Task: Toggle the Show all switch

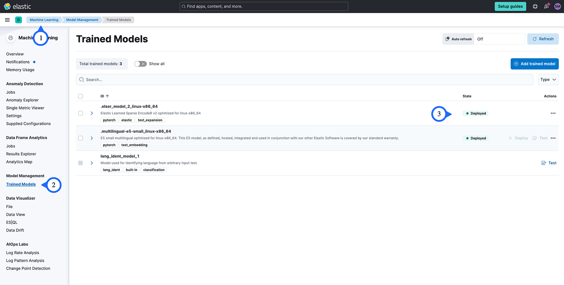Action: click(x=140, y=64)
